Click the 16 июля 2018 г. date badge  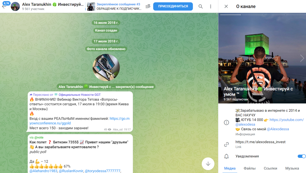point(106,23)
